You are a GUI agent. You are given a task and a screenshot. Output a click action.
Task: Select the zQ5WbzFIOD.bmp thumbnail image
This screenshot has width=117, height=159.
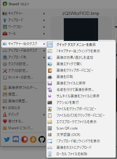click(x=81, y=30)
